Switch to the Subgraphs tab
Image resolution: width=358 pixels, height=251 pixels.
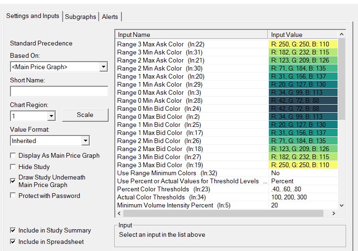coord(81,17)
